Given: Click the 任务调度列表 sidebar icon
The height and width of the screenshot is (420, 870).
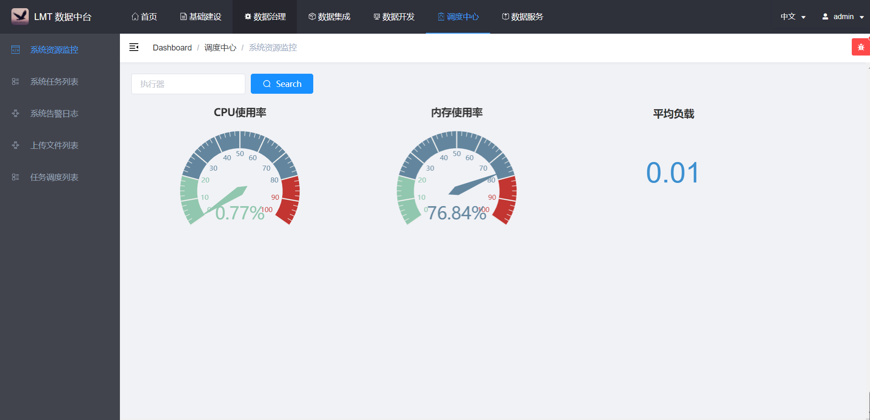Looking at the screenshot, I should point(16,177).
